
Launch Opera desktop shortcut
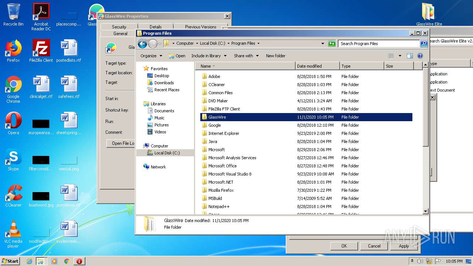tap(13, 123)
